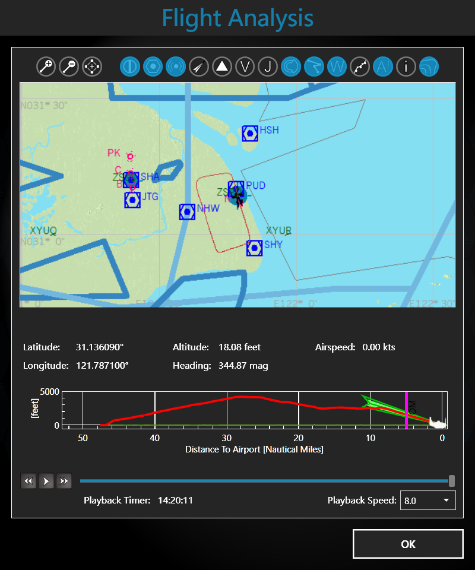Rewind the flight playback
This screenshot has height=570, width=475.
coord(28,482)
